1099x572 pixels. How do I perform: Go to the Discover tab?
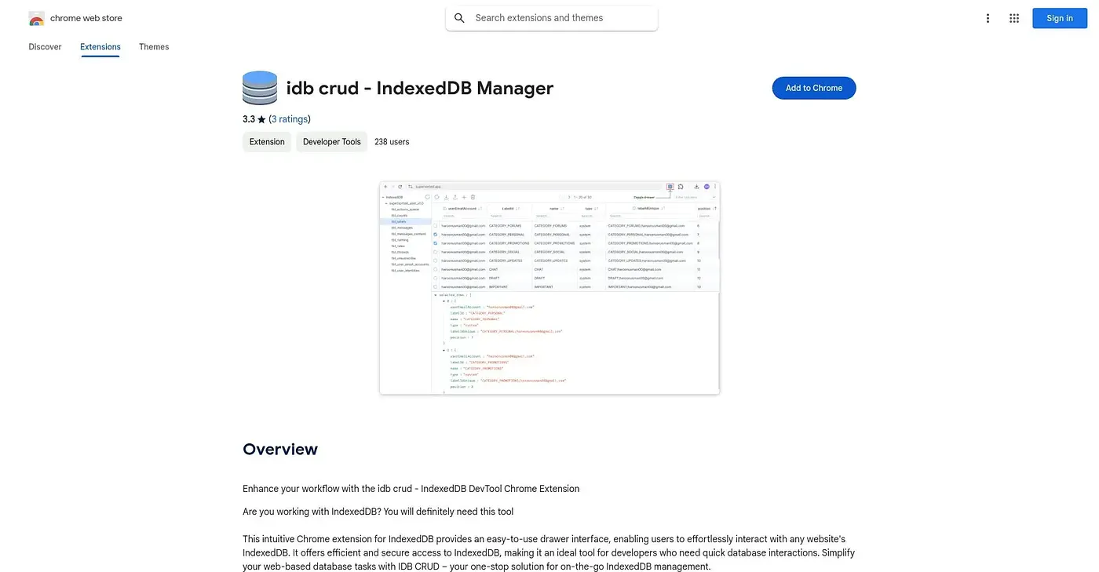pos(45,47)
